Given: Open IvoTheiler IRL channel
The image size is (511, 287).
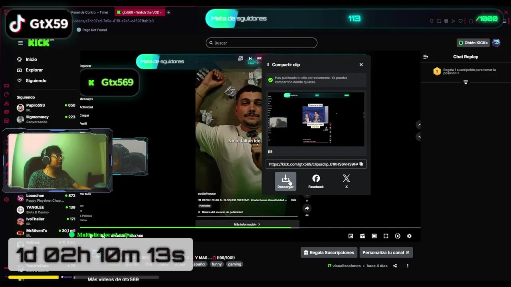Looking at the screenshot, I should click(x=46, y=221).
